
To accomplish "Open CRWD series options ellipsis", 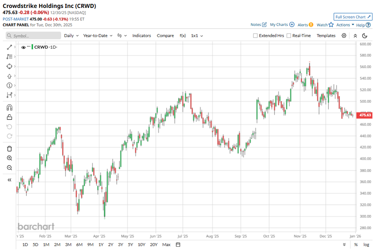I will tap(29, 46).
